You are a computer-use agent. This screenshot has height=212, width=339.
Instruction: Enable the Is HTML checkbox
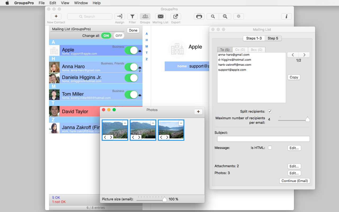coord(270,148)
